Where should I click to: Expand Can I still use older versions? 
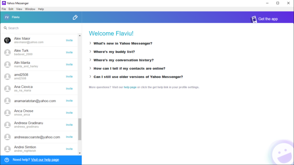136,77
